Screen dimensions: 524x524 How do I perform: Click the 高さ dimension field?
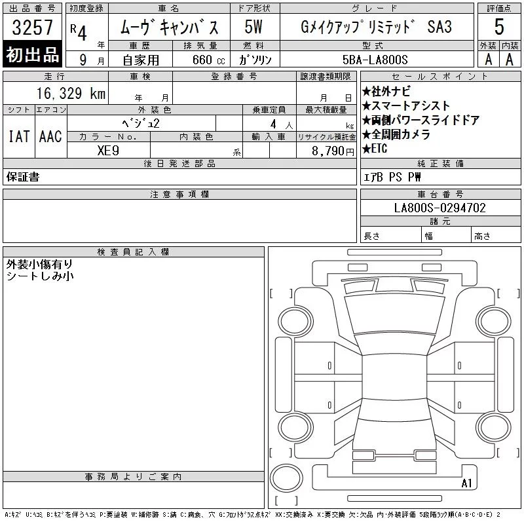pyautogui.click(x=496, y=235)
